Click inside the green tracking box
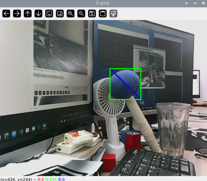 [x=125, y=84]
